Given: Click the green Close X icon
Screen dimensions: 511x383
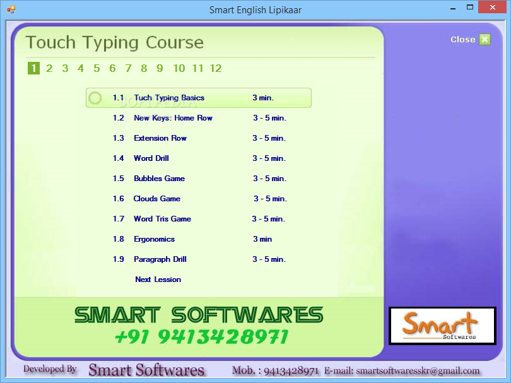Looking at the screenshot, I should [x=485, y=40].
